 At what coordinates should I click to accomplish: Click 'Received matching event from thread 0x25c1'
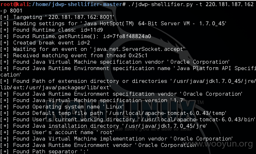click(74, 55)
